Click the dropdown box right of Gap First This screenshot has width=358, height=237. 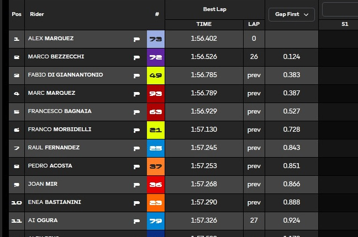tap(340, 10)
